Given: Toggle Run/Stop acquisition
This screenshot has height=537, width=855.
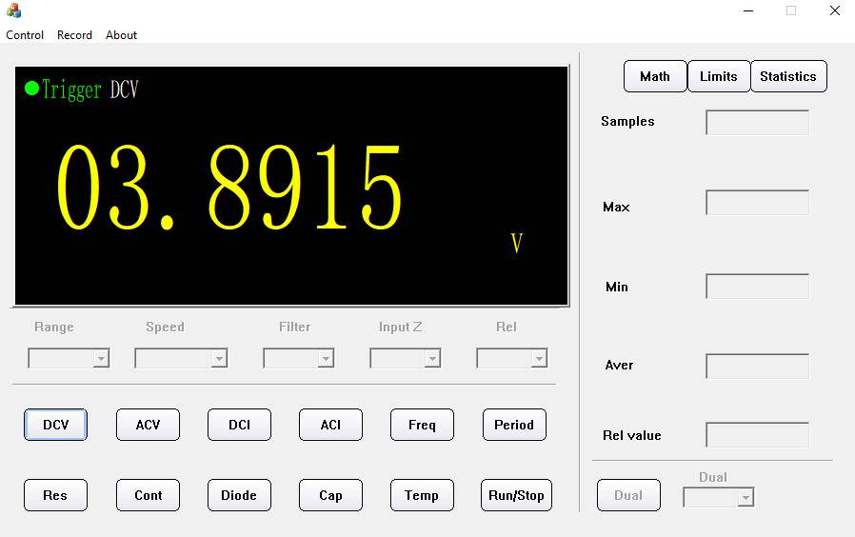Looking at the screenshot, I should pyautogui.click(x=516, y=495).
